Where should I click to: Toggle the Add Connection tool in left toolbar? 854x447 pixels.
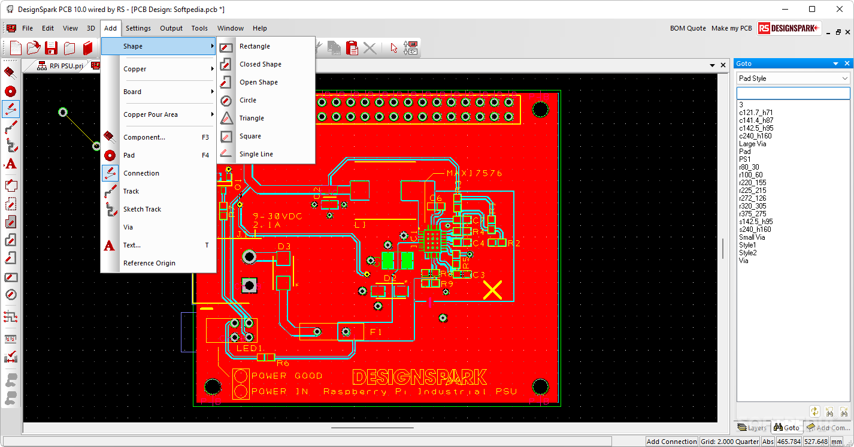point(10,109)
